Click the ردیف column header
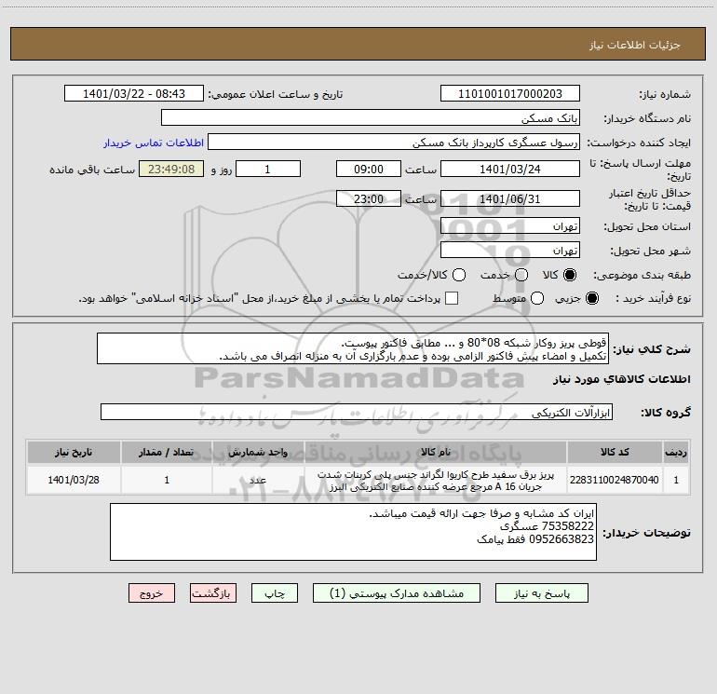717x694 pixels. pyautogui.click(x=676, y=452)
